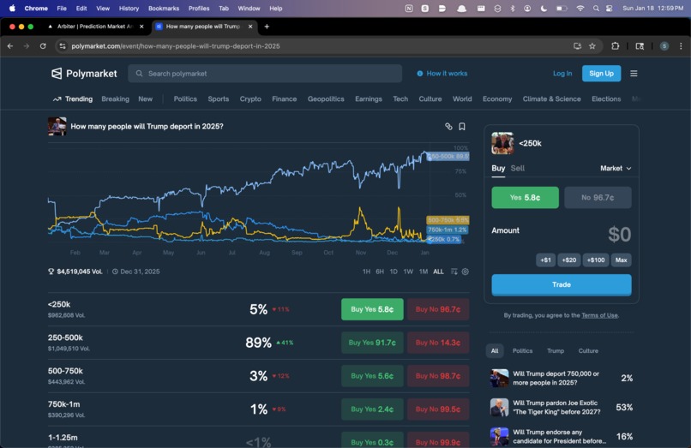
Task: Click the 250-500k chart line label
Action: pos(448,157)
